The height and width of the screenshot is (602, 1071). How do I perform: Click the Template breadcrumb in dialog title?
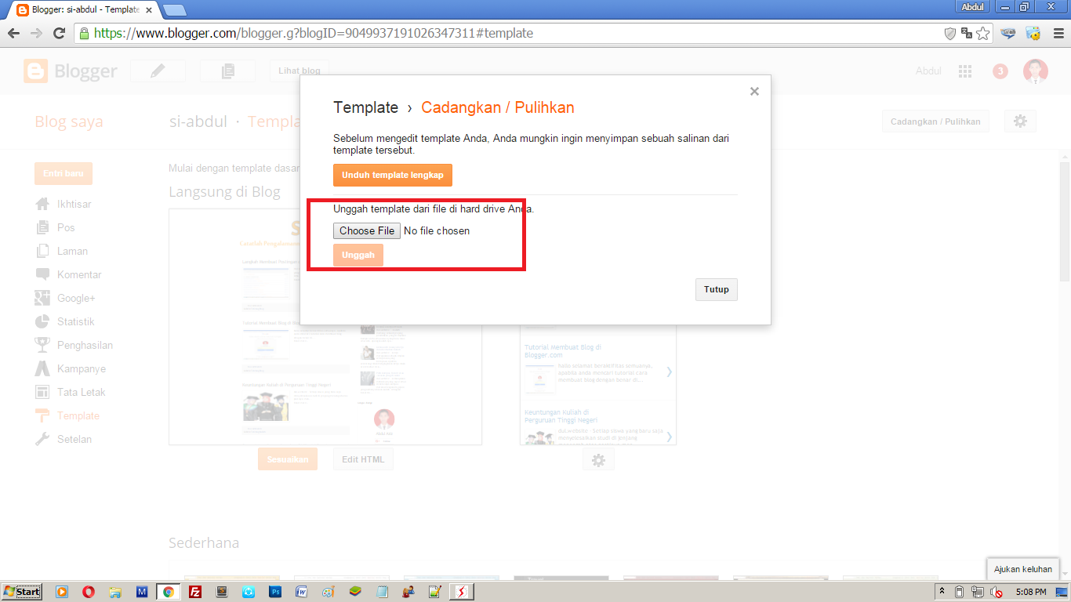pos(366,107)
